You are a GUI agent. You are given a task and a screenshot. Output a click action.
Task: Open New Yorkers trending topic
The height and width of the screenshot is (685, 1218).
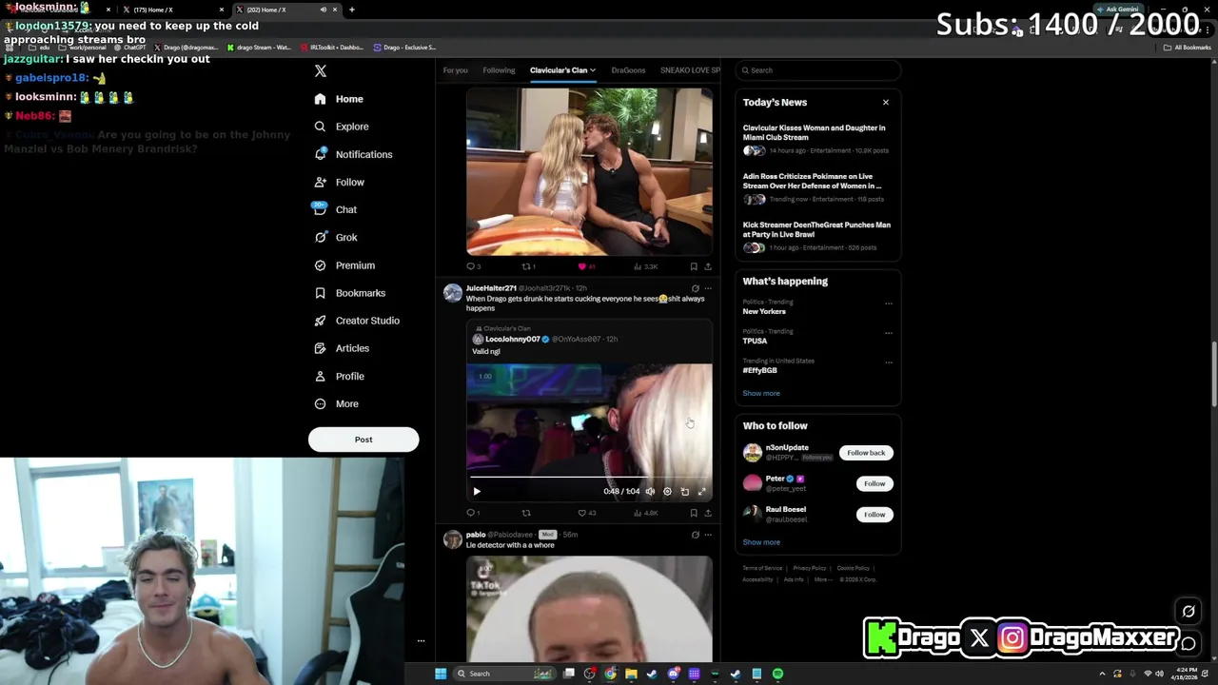click(x=764, y=311)
